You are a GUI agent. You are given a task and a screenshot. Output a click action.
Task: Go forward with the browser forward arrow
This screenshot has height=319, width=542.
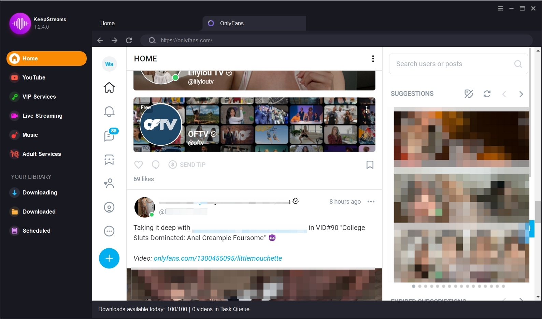point(114,40)
